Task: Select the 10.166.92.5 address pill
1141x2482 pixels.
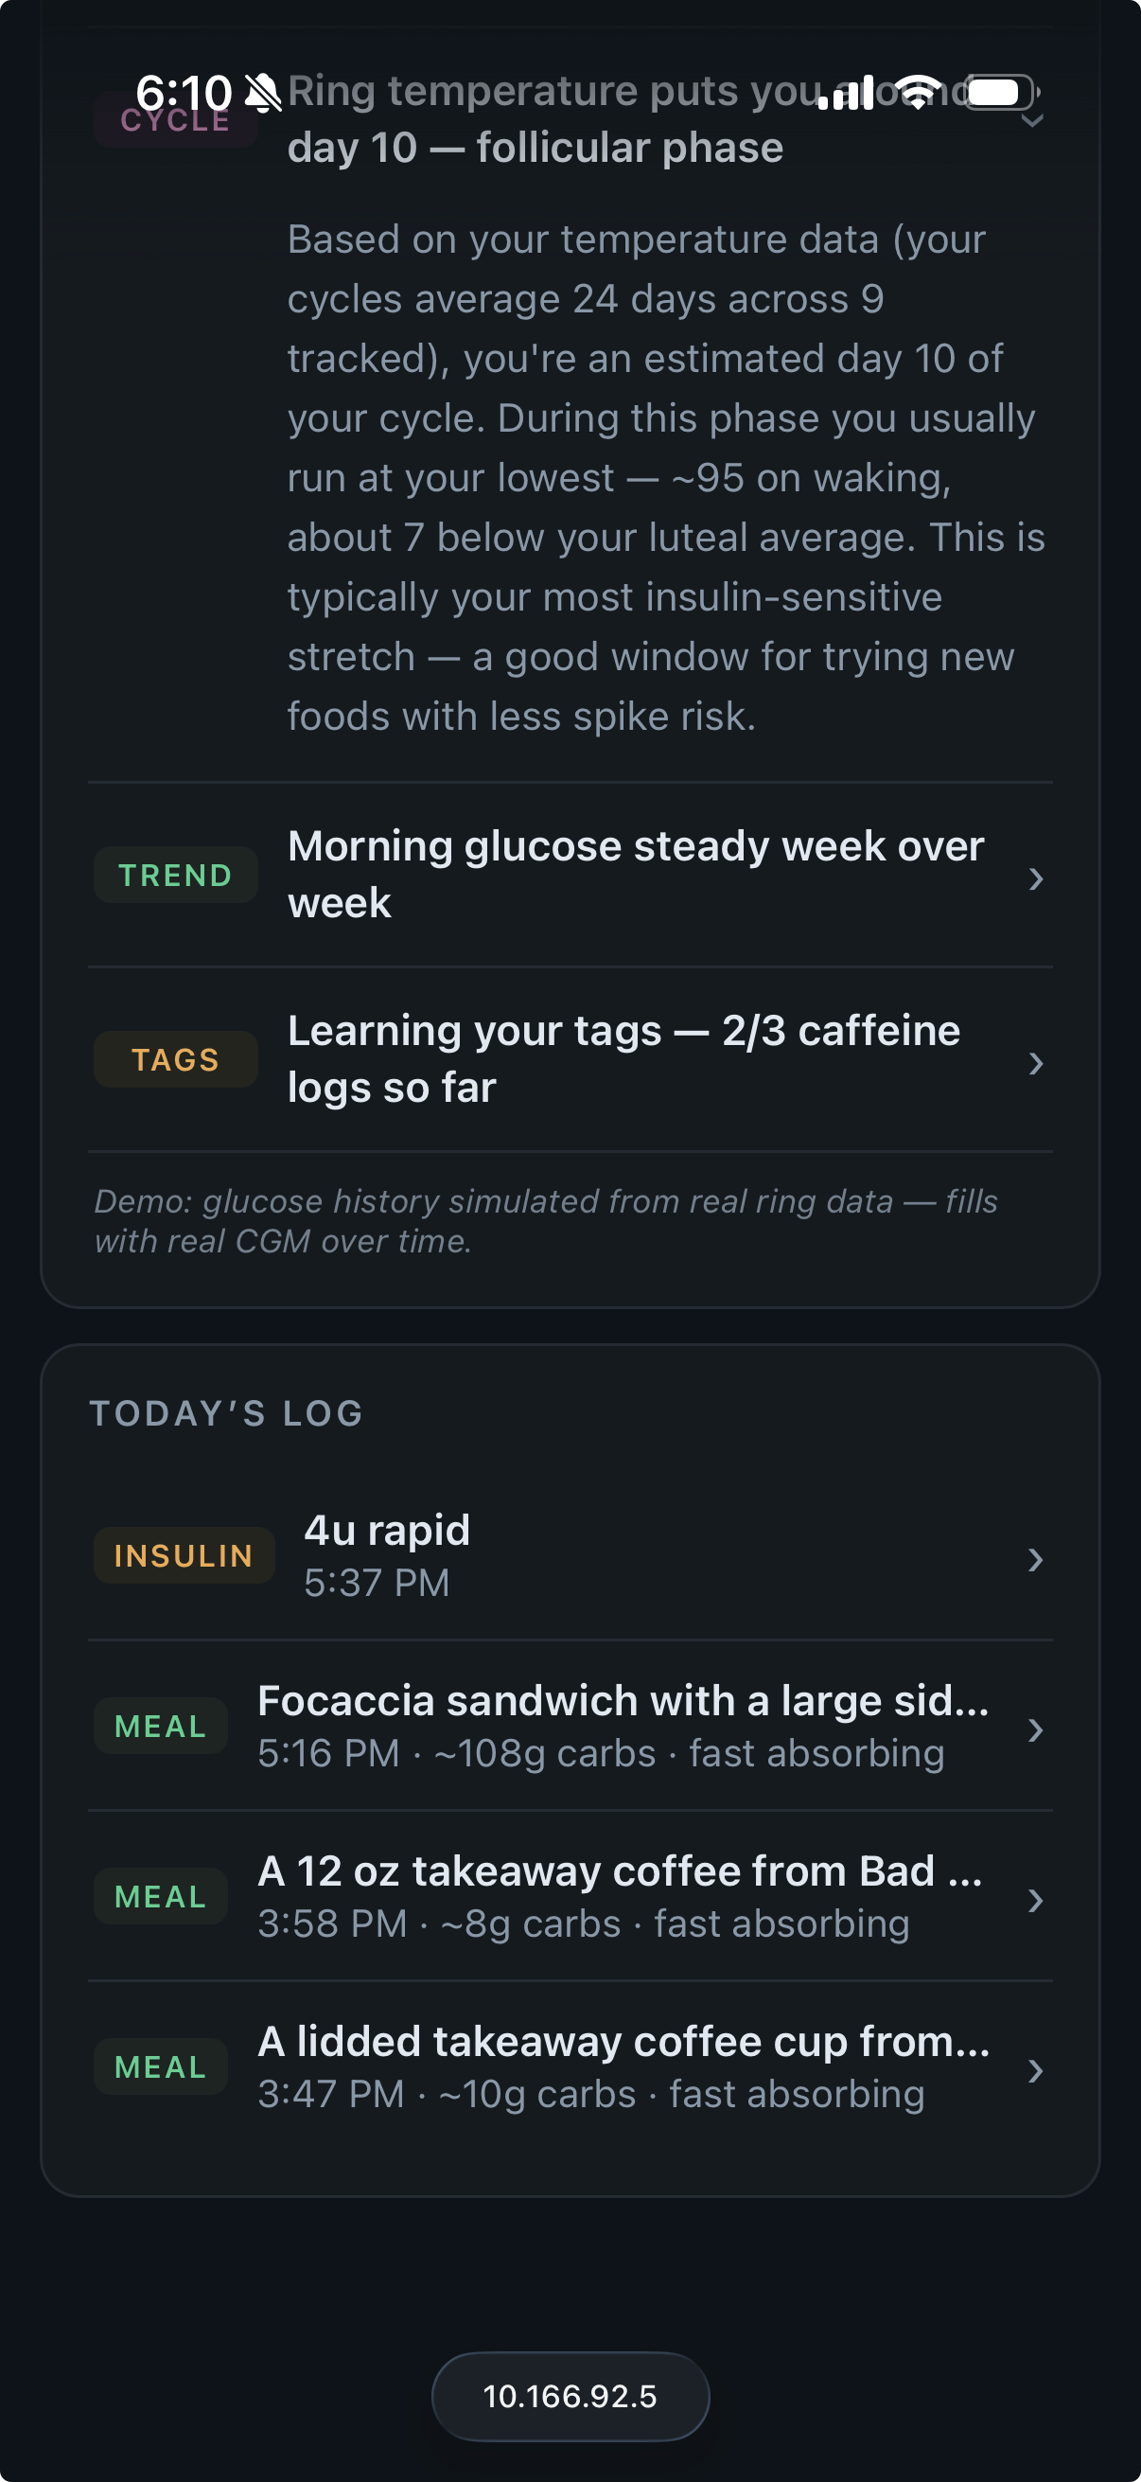Action: pyautogui.click(x=570, y=2396)
